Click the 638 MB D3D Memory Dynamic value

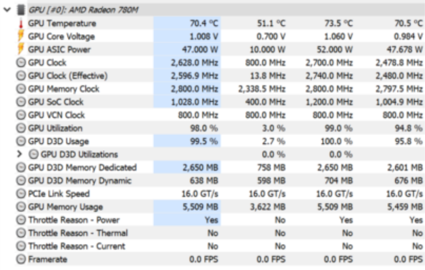coord(204,181)
